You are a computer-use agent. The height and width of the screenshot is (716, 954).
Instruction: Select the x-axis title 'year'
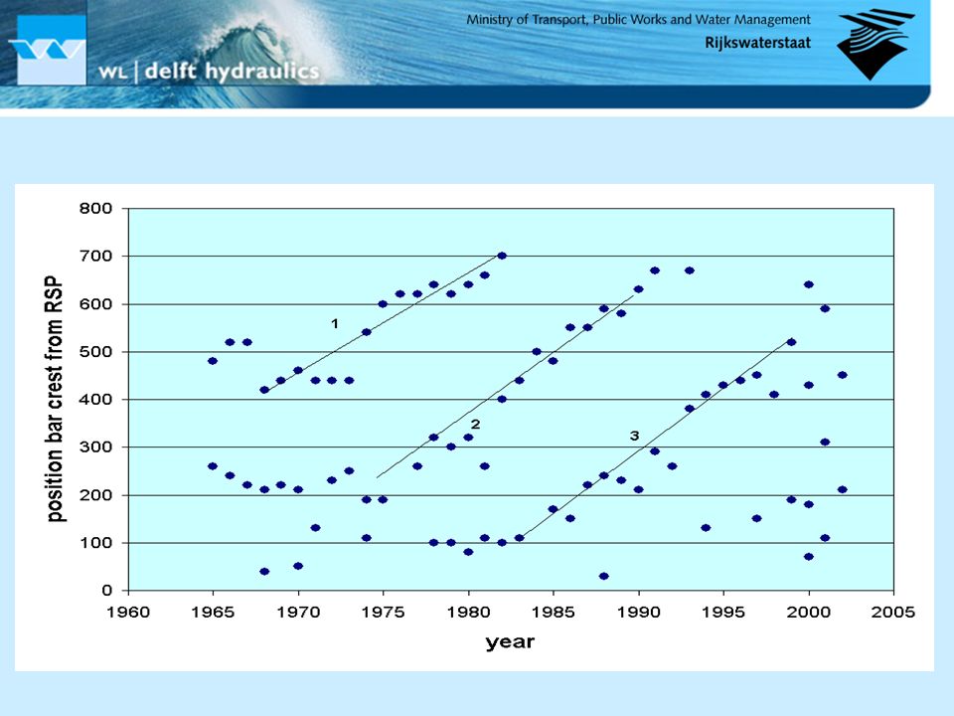(510, 641)
